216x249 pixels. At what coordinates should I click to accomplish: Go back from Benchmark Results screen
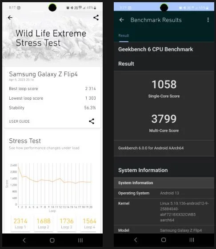click(122, 20)
